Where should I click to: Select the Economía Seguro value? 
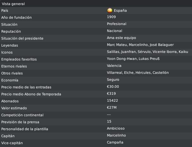coord(113,80)
